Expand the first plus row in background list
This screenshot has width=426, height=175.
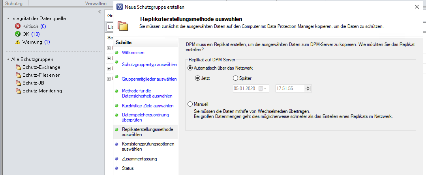[109, 48]
